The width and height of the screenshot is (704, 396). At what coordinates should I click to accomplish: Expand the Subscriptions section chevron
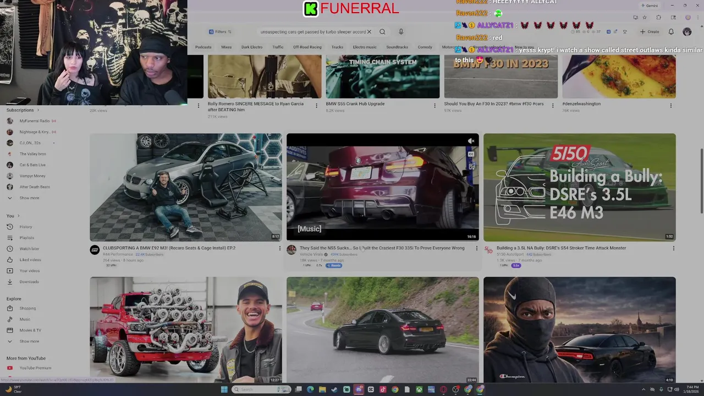[38, 110]
